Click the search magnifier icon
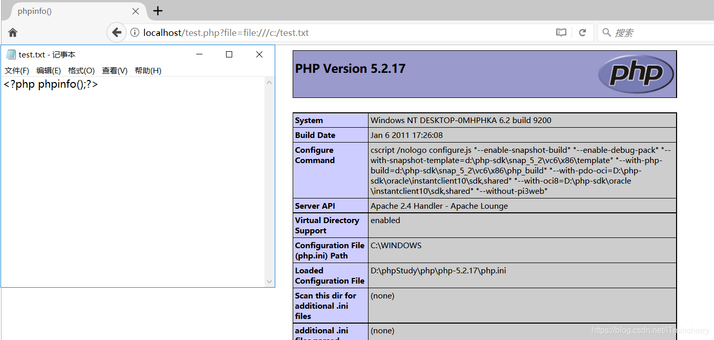 (606, 32)
